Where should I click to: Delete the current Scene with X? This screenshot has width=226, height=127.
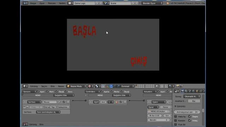click(137, 3)
